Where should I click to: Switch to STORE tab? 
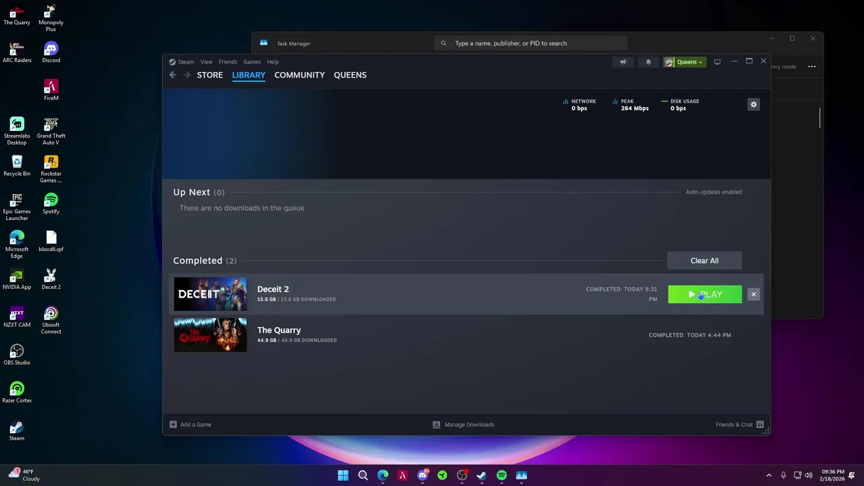(x=210, y=75)
